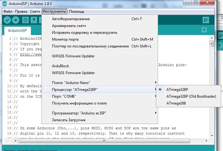The image size is (223, 151).
Task: Select Архивировать скетч menu entry
Action: [x=100, y=26]
